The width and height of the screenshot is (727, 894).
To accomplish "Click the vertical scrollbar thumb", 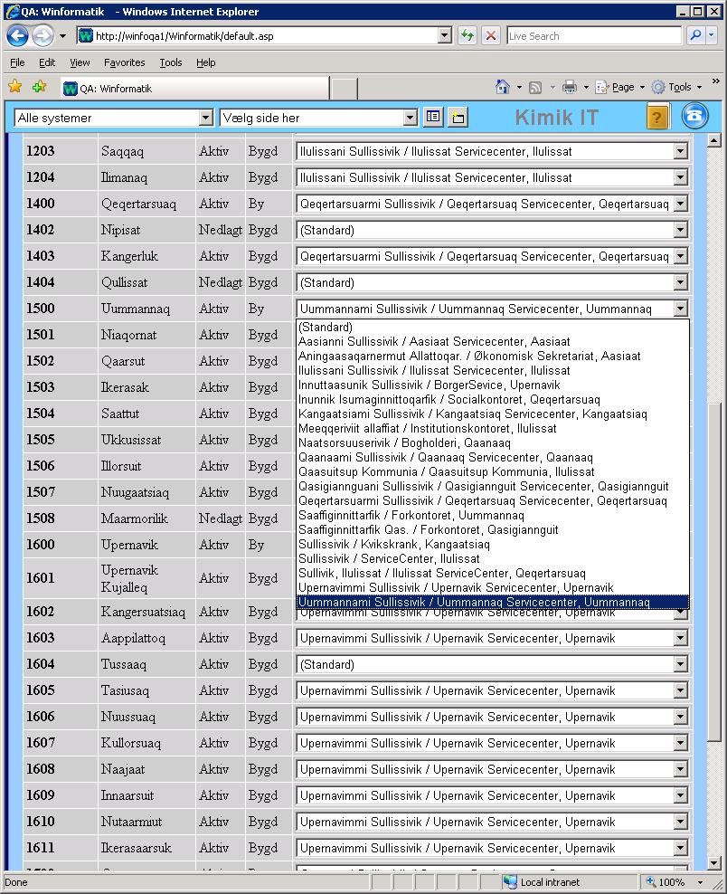I will click(714, 571).
